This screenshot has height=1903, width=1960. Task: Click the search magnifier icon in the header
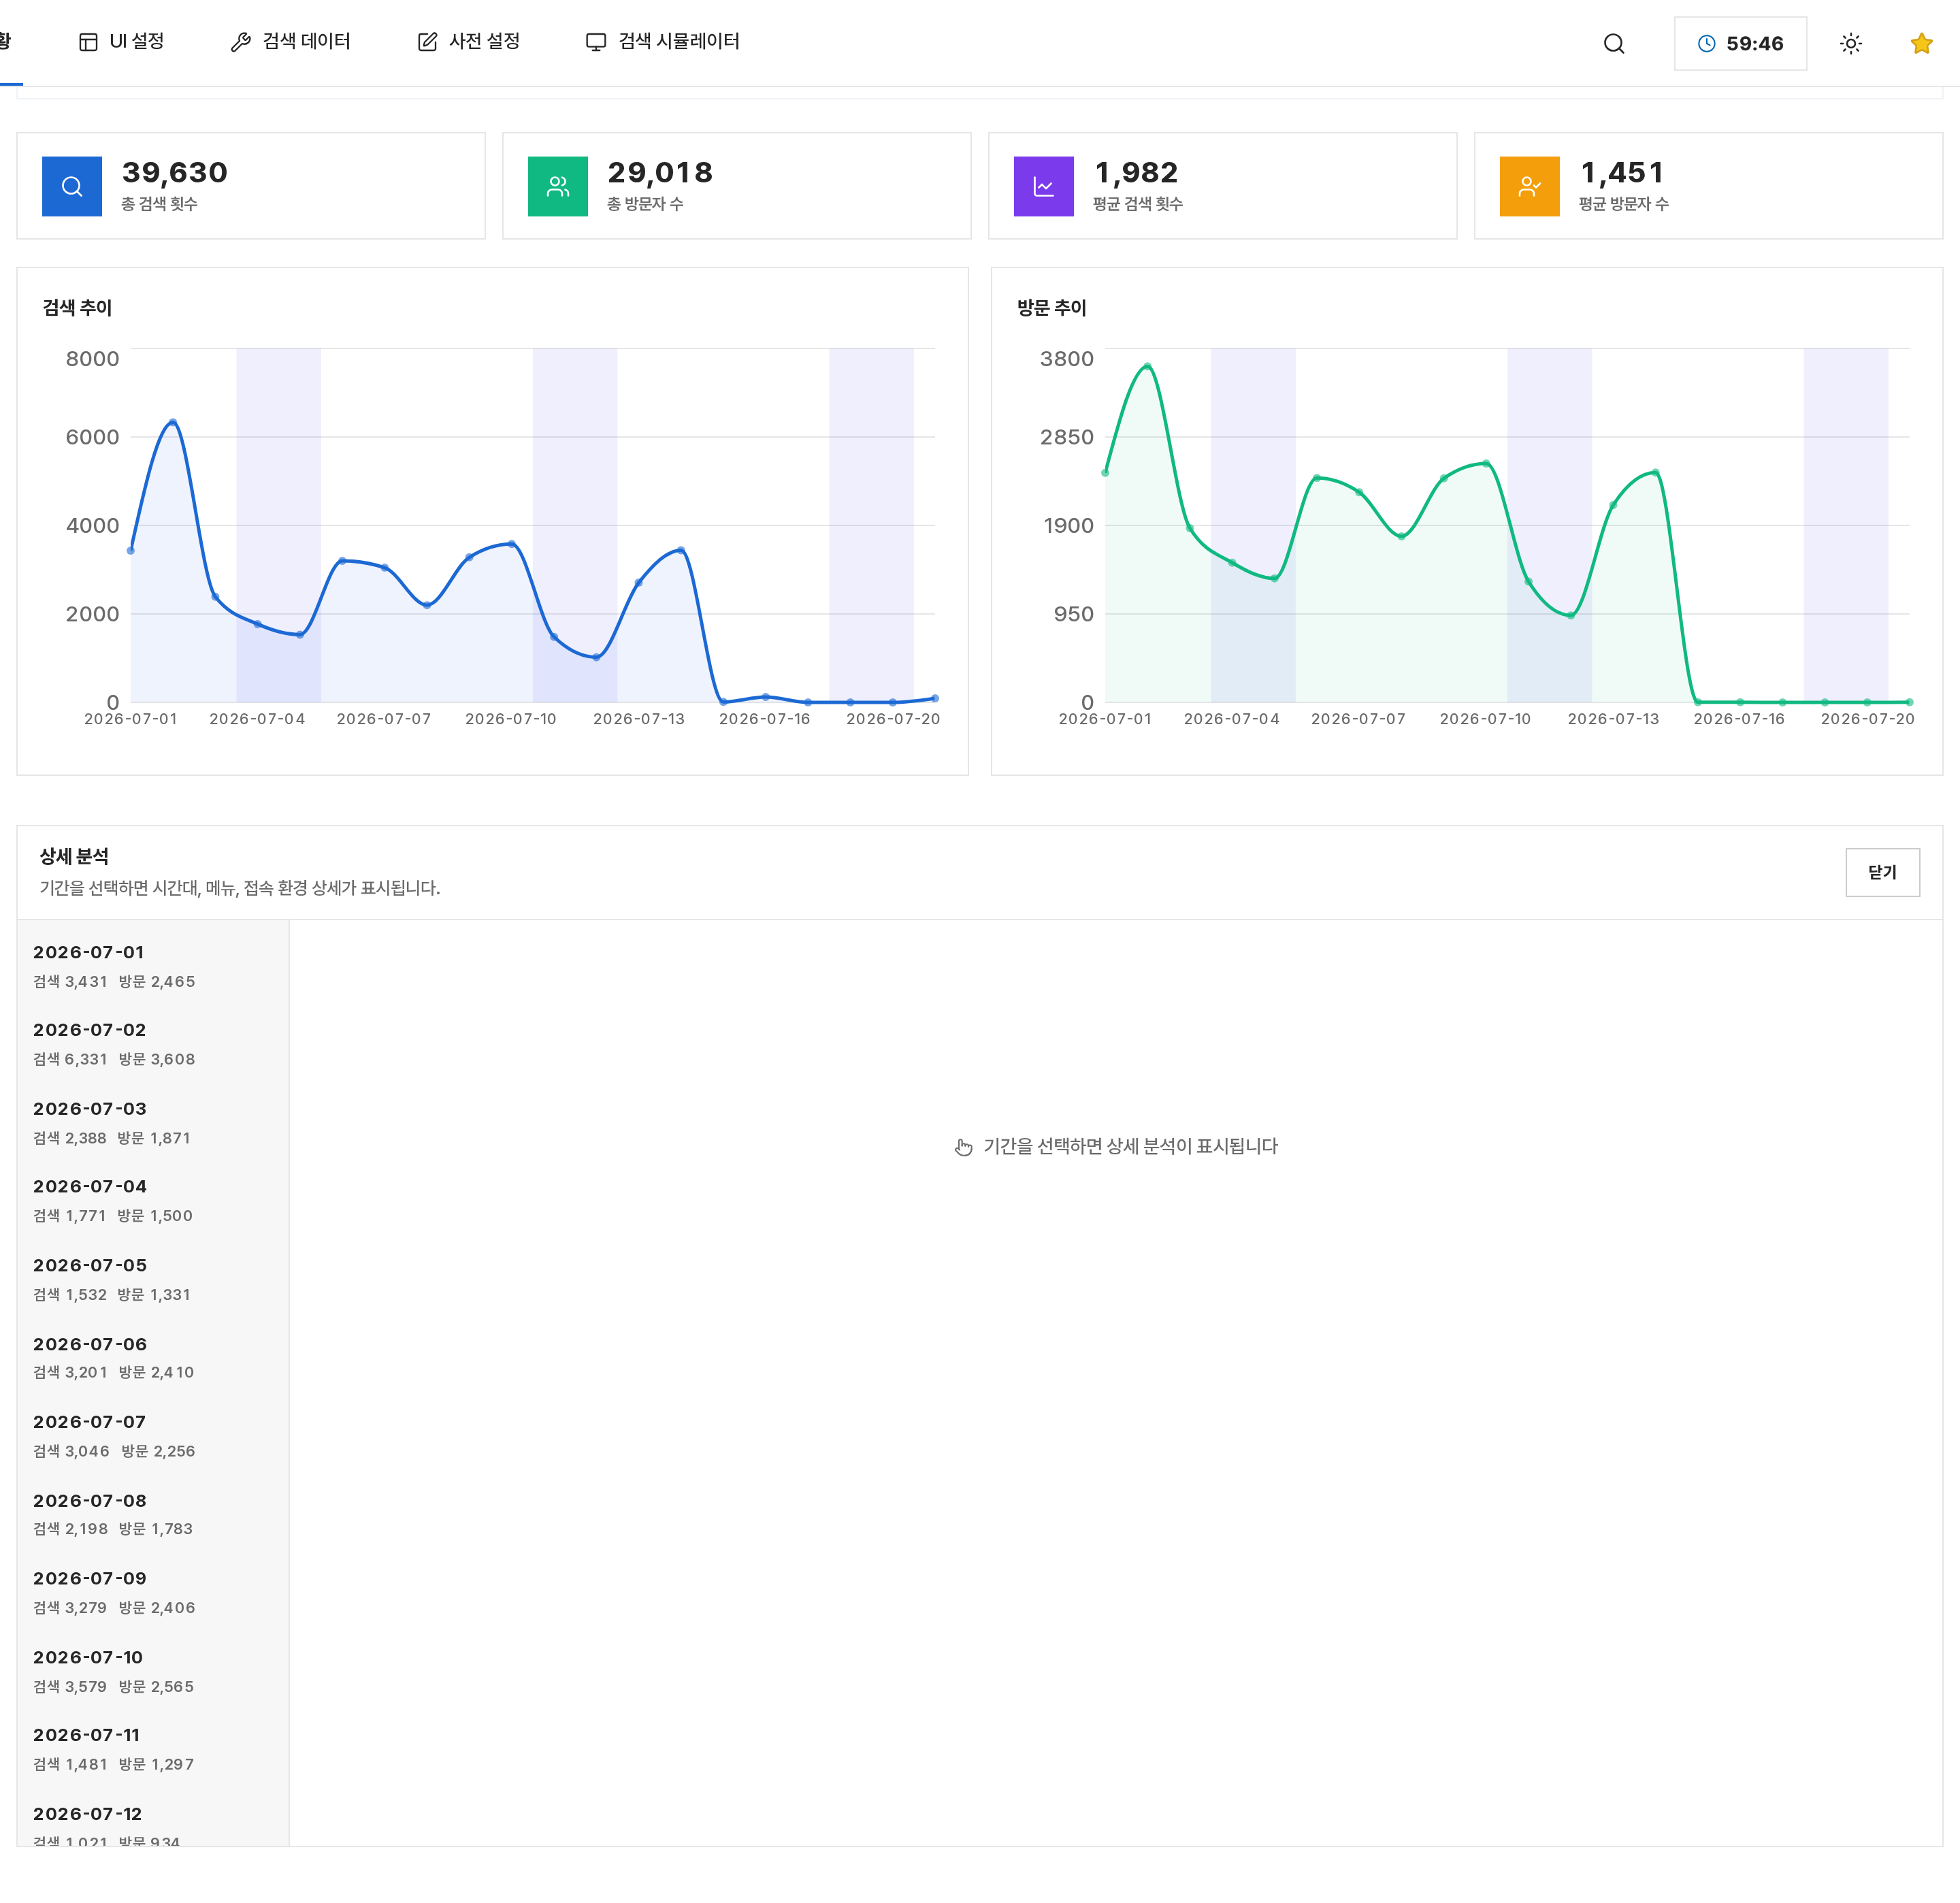coord(1613,43)
